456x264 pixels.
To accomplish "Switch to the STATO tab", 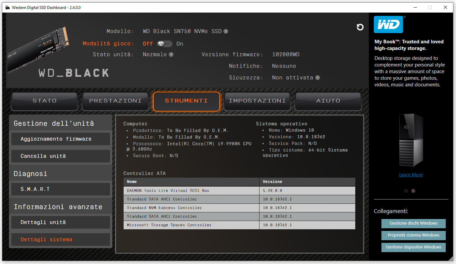I will click(x=44, y=101).
